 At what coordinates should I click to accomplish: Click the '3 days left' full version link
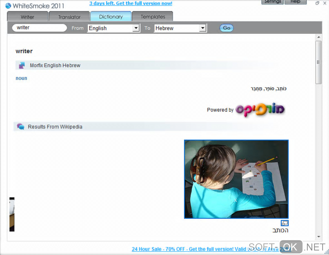click(131, 3)
